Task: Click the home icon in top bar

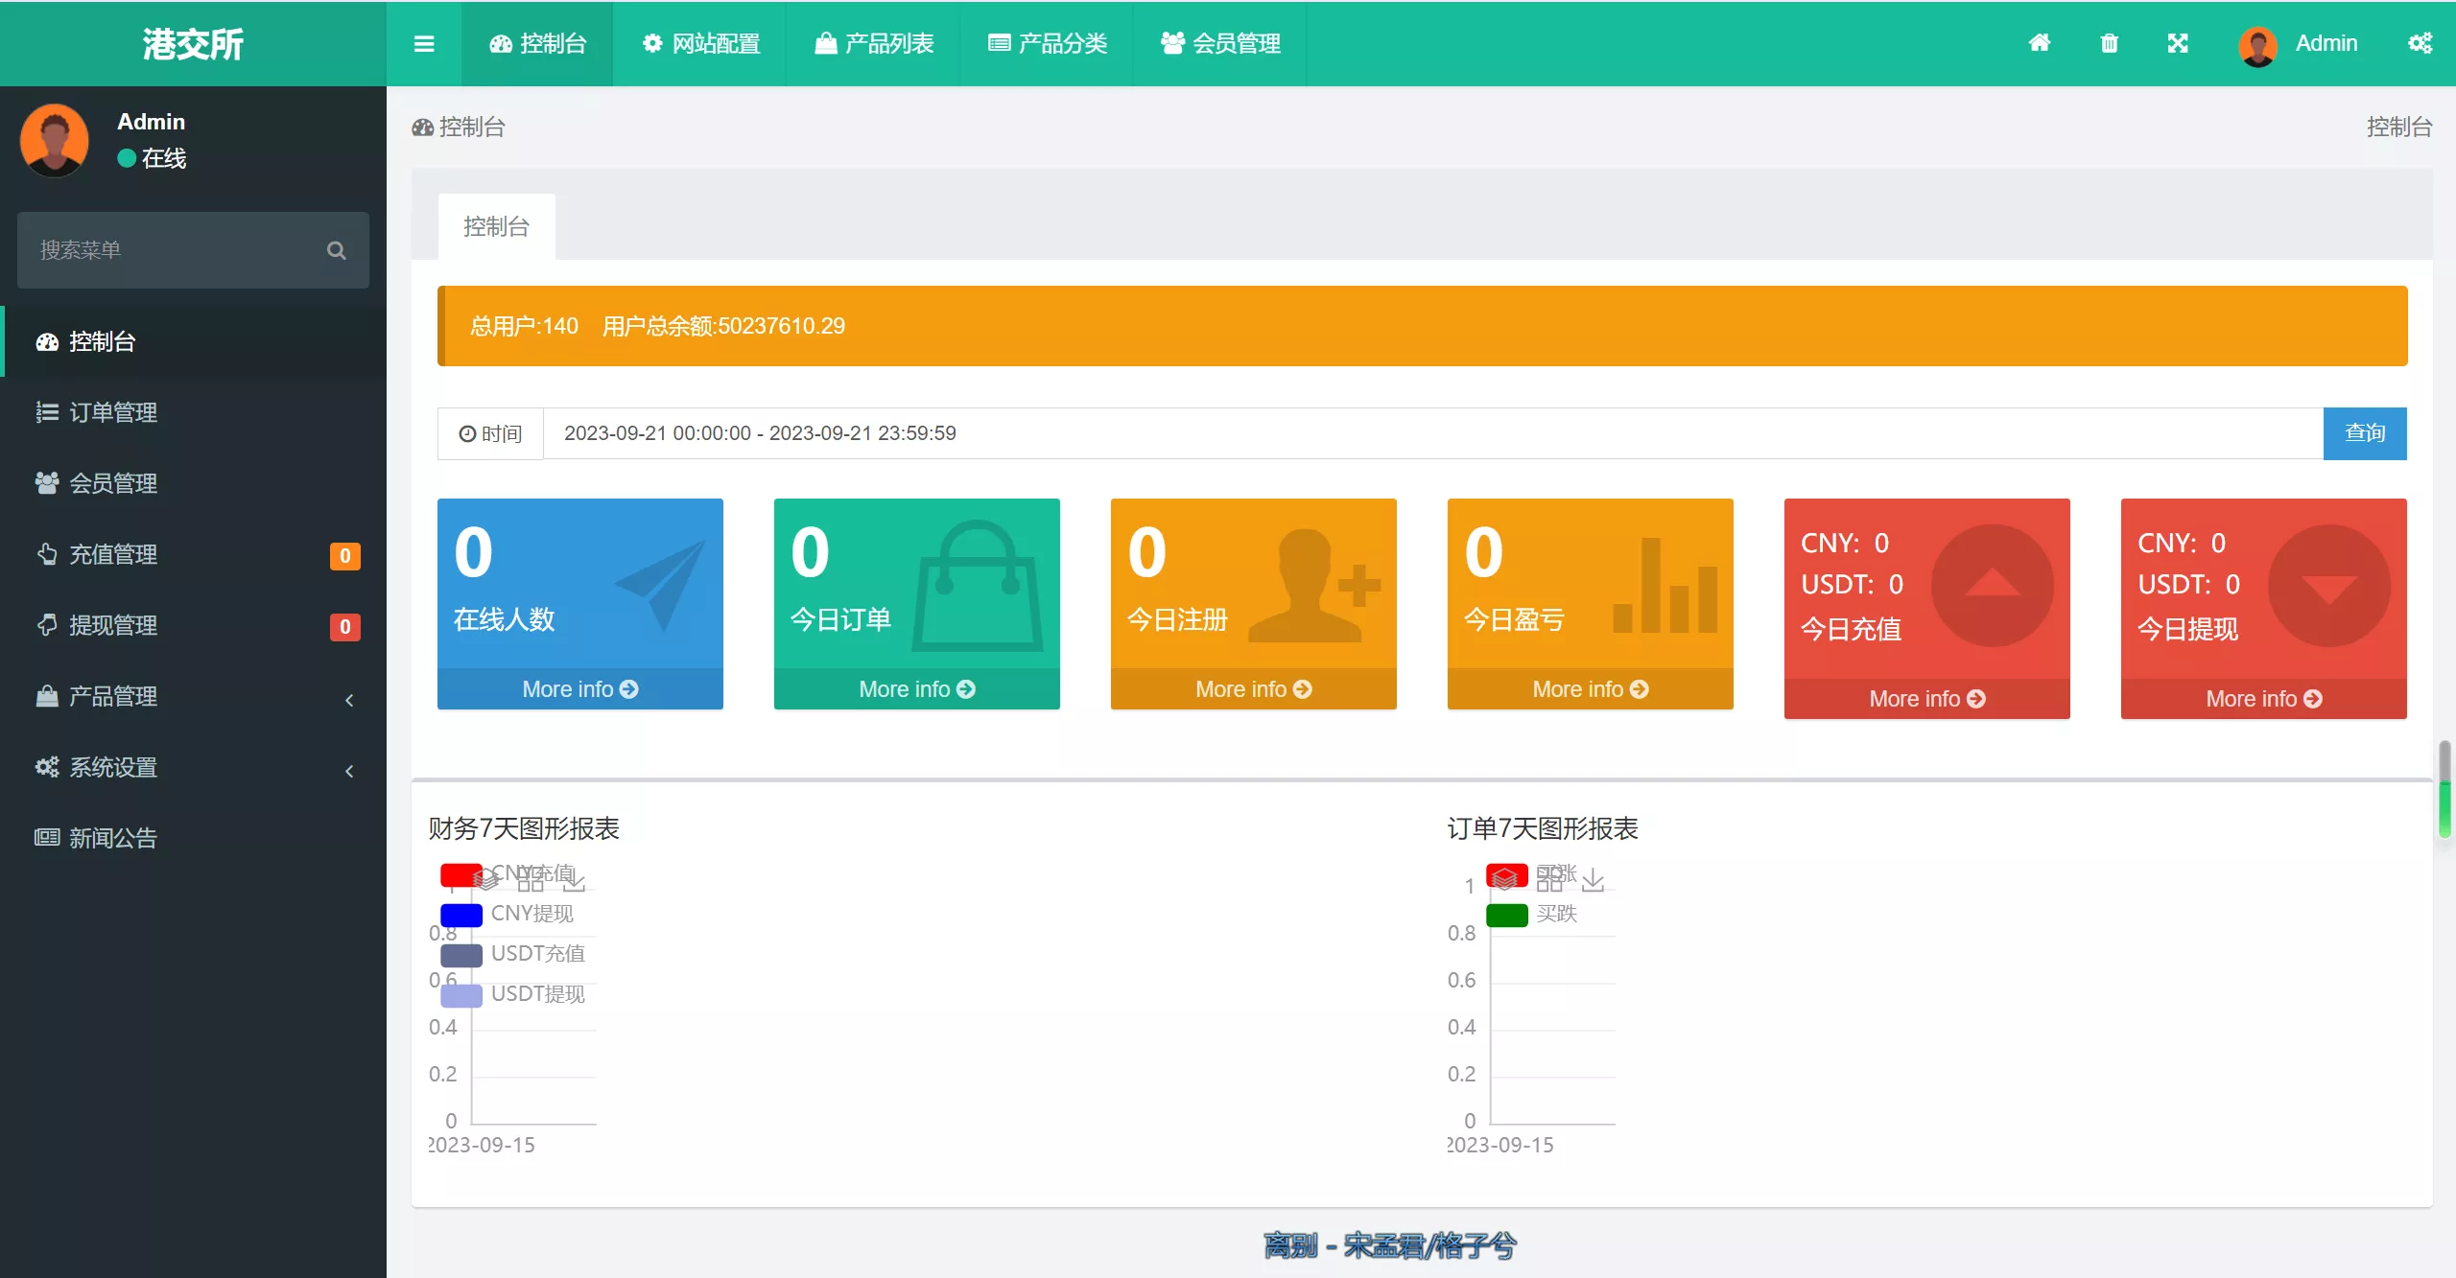Action: pyautogui.click(x=2040, y=43)
